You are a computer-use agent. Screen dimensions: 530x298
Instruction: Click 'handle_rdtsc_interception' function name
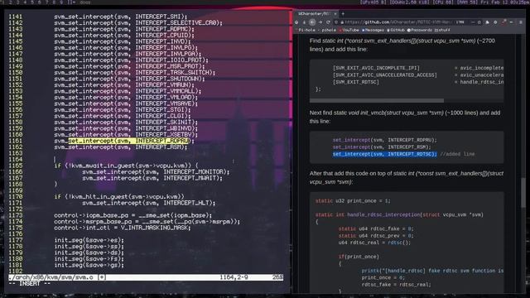coord(383,215)
